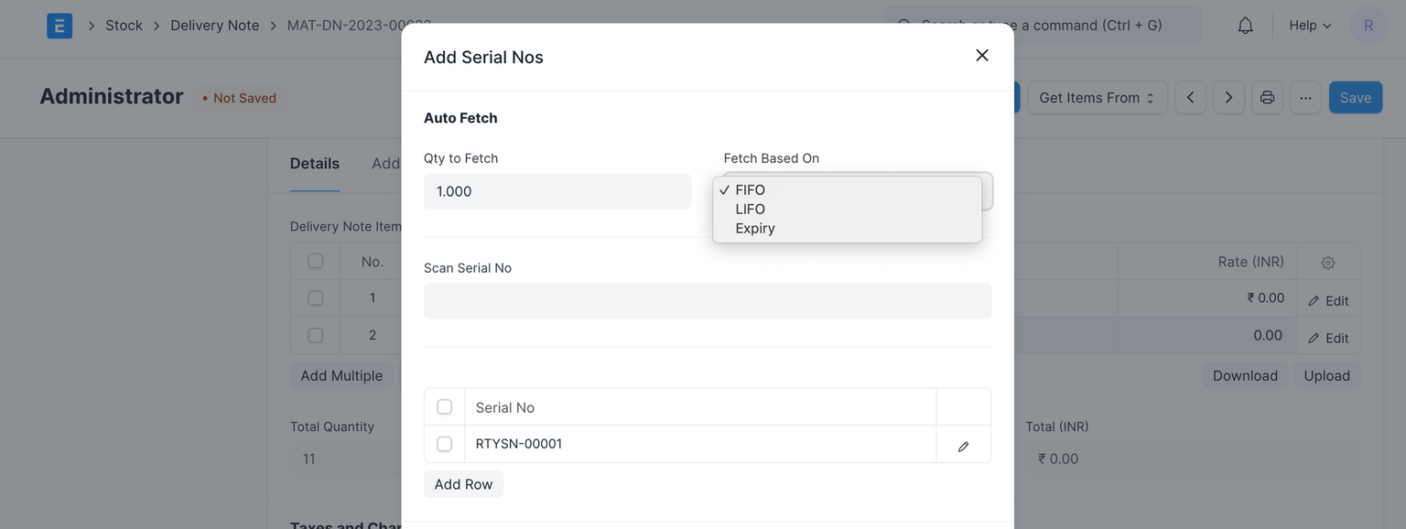Go to next document with right chevron
1406x529 pixels.
[x=1228, y=97]
